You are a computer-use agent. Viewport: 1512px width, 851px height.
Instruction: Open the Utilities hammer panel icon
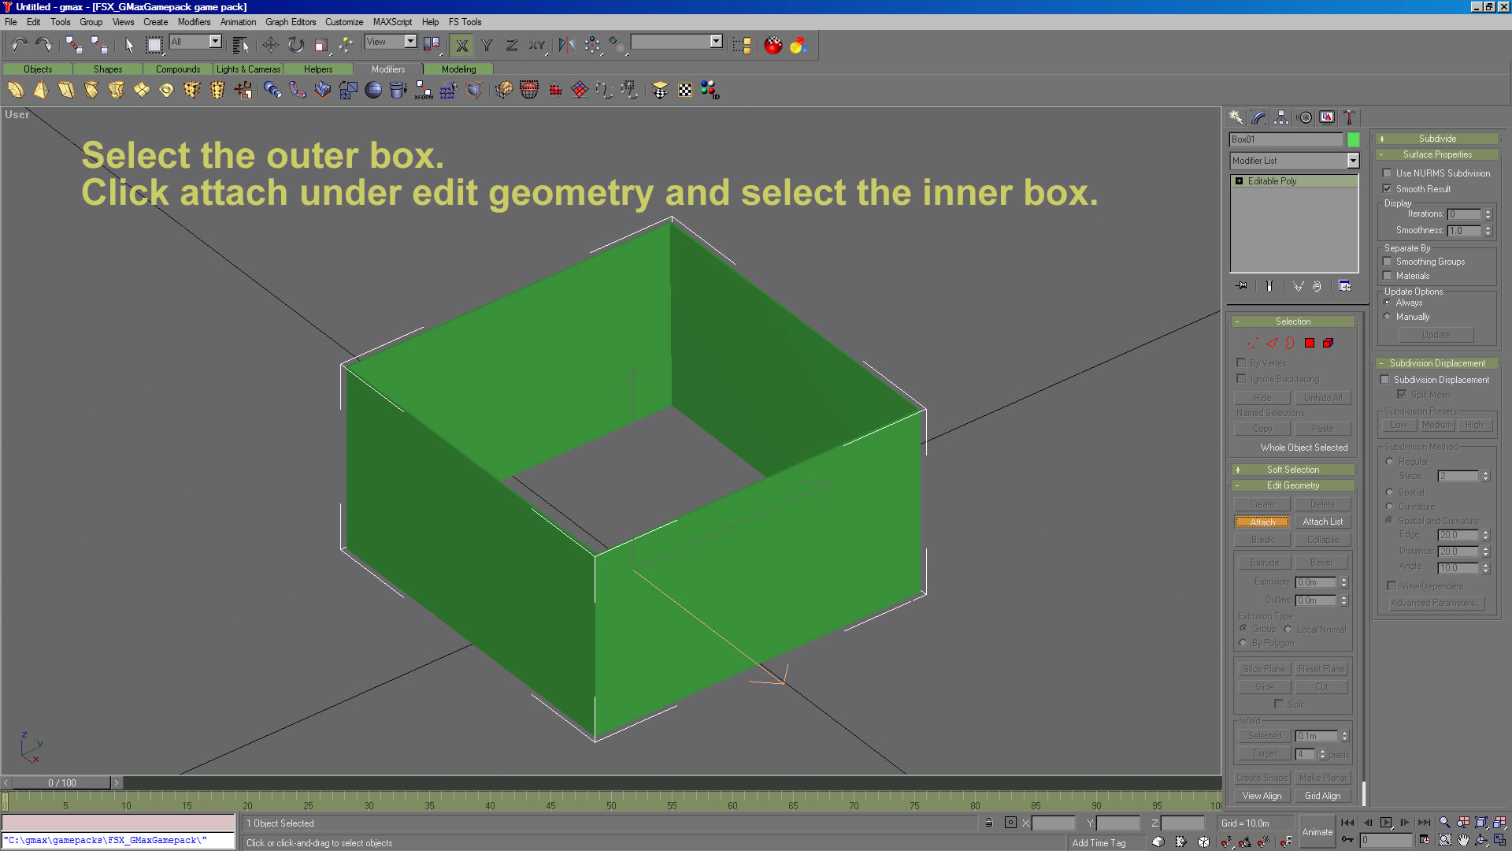pos(1349,117)
